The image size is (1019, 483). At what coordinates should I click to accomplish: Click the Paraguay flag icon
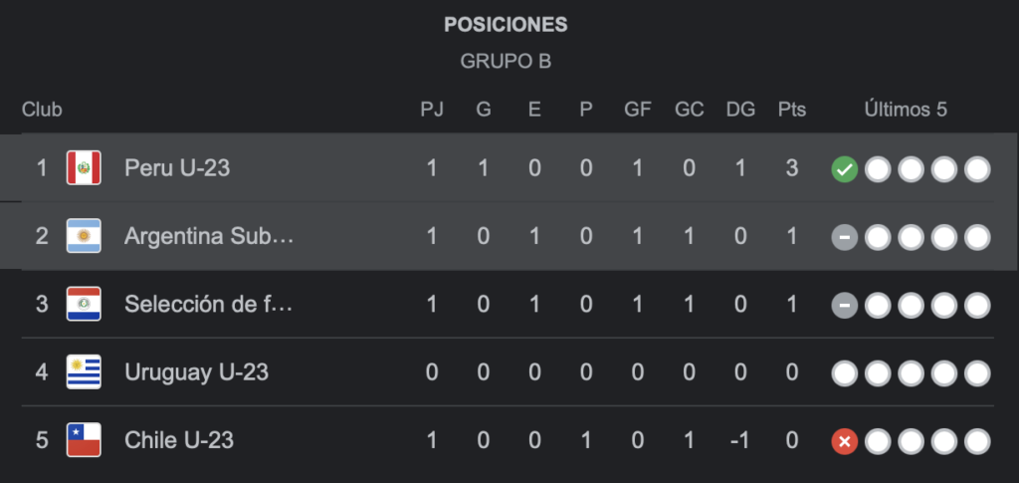point(84,304)
